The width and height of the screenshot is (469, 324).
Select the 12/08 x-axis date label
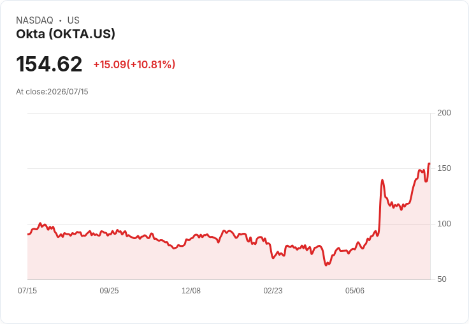pos(191,290)
